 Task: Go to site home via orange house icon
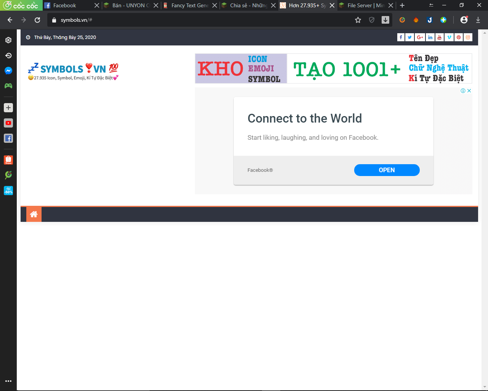[x=34, y=214]
